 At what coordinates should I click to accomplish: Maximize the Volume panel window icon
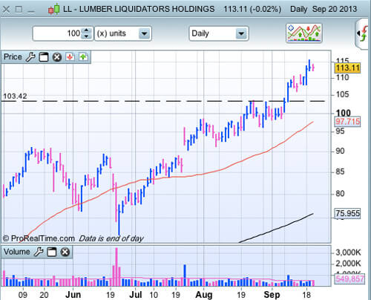[x=52, y=252]
